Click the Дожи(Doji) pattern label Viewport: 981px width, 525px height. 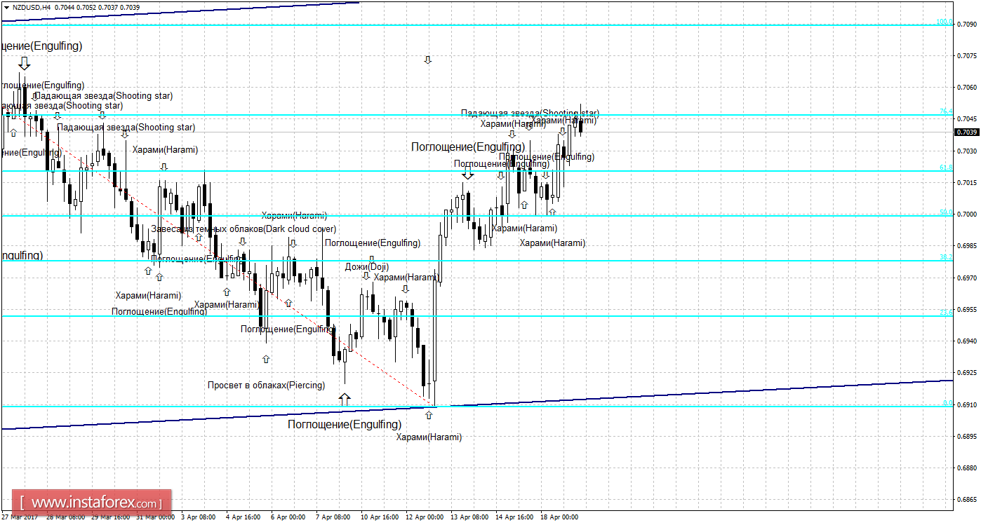coord(366,266)
